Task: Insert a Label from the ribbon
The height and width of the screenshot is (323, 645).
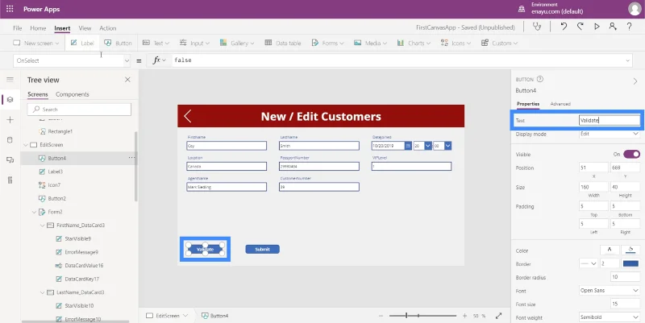Action: (x=82, y=43)
